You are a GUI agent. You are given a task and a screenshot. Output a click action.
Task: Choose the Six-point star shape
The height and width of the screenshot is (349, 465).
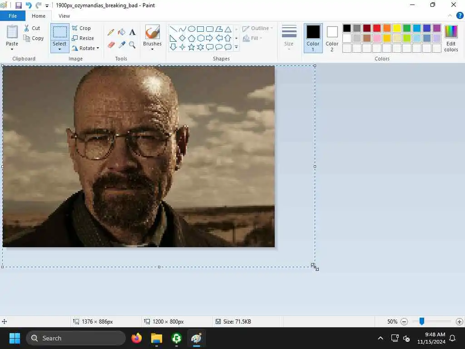pos(201,47)
